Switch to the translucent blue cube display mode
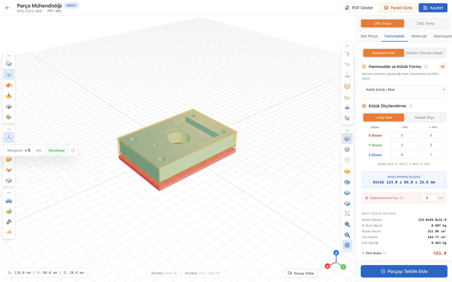 tap(347, 149)
